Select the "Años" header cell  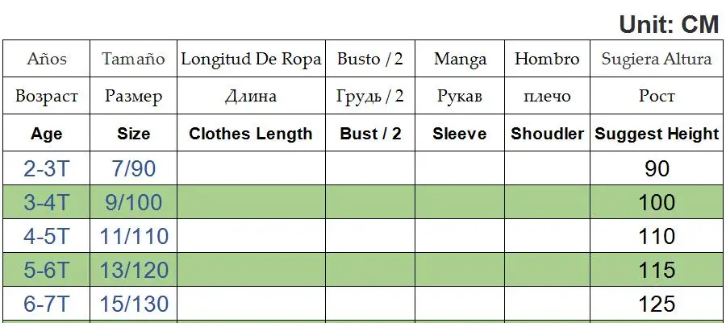(47, 59)
